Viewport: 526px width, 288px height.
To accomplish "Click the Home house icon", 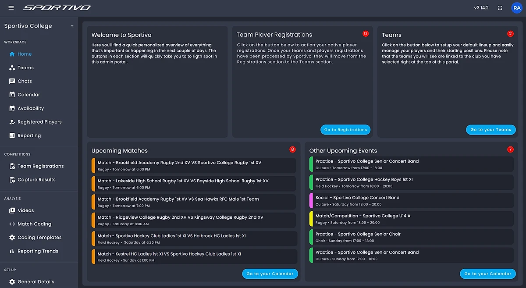I will 12,54.
